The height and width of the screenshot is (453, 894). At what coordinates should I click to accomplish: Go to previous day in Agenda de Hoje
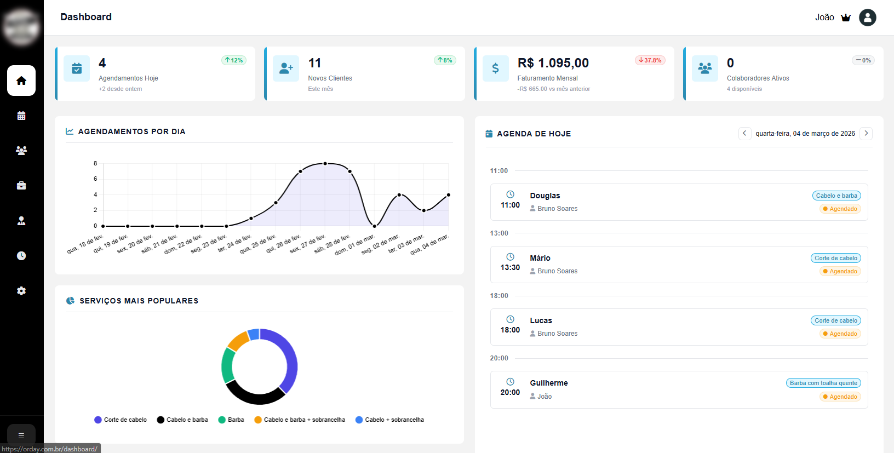(744, 133)
